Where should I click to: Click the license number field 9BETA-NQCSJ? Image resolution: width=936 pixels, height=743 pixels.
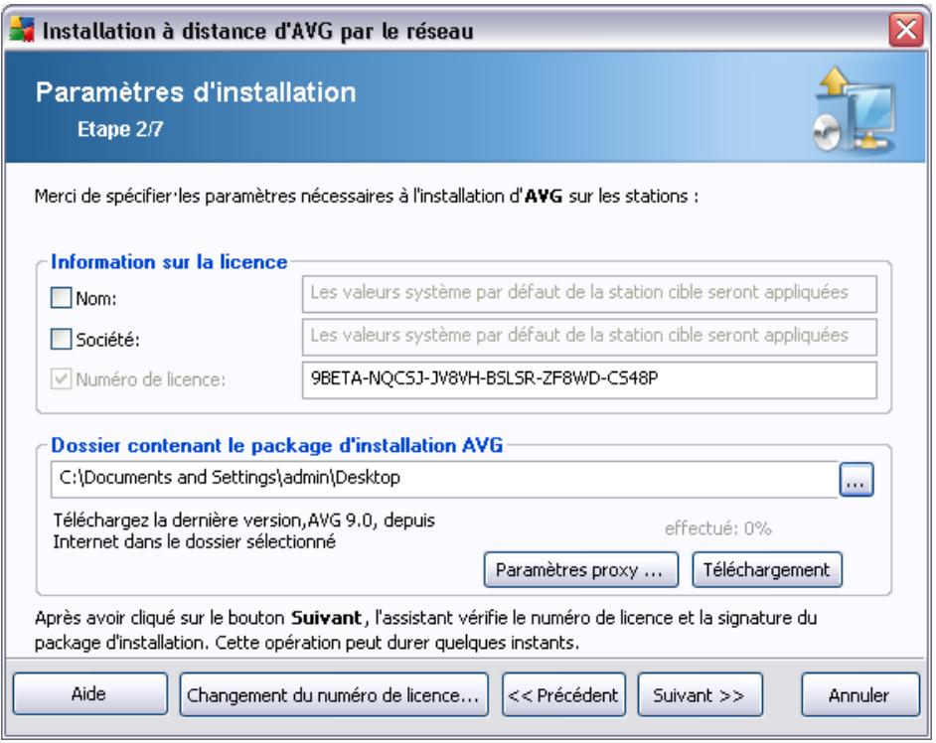pyautogui.click(x=589, y=379)
